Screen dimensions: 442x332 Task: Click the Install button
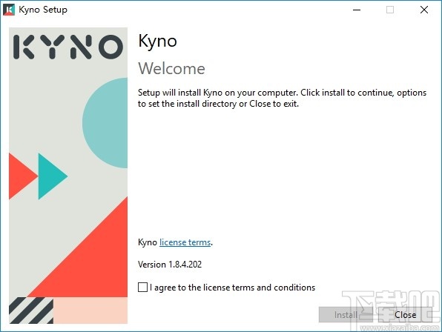[346, 314]
